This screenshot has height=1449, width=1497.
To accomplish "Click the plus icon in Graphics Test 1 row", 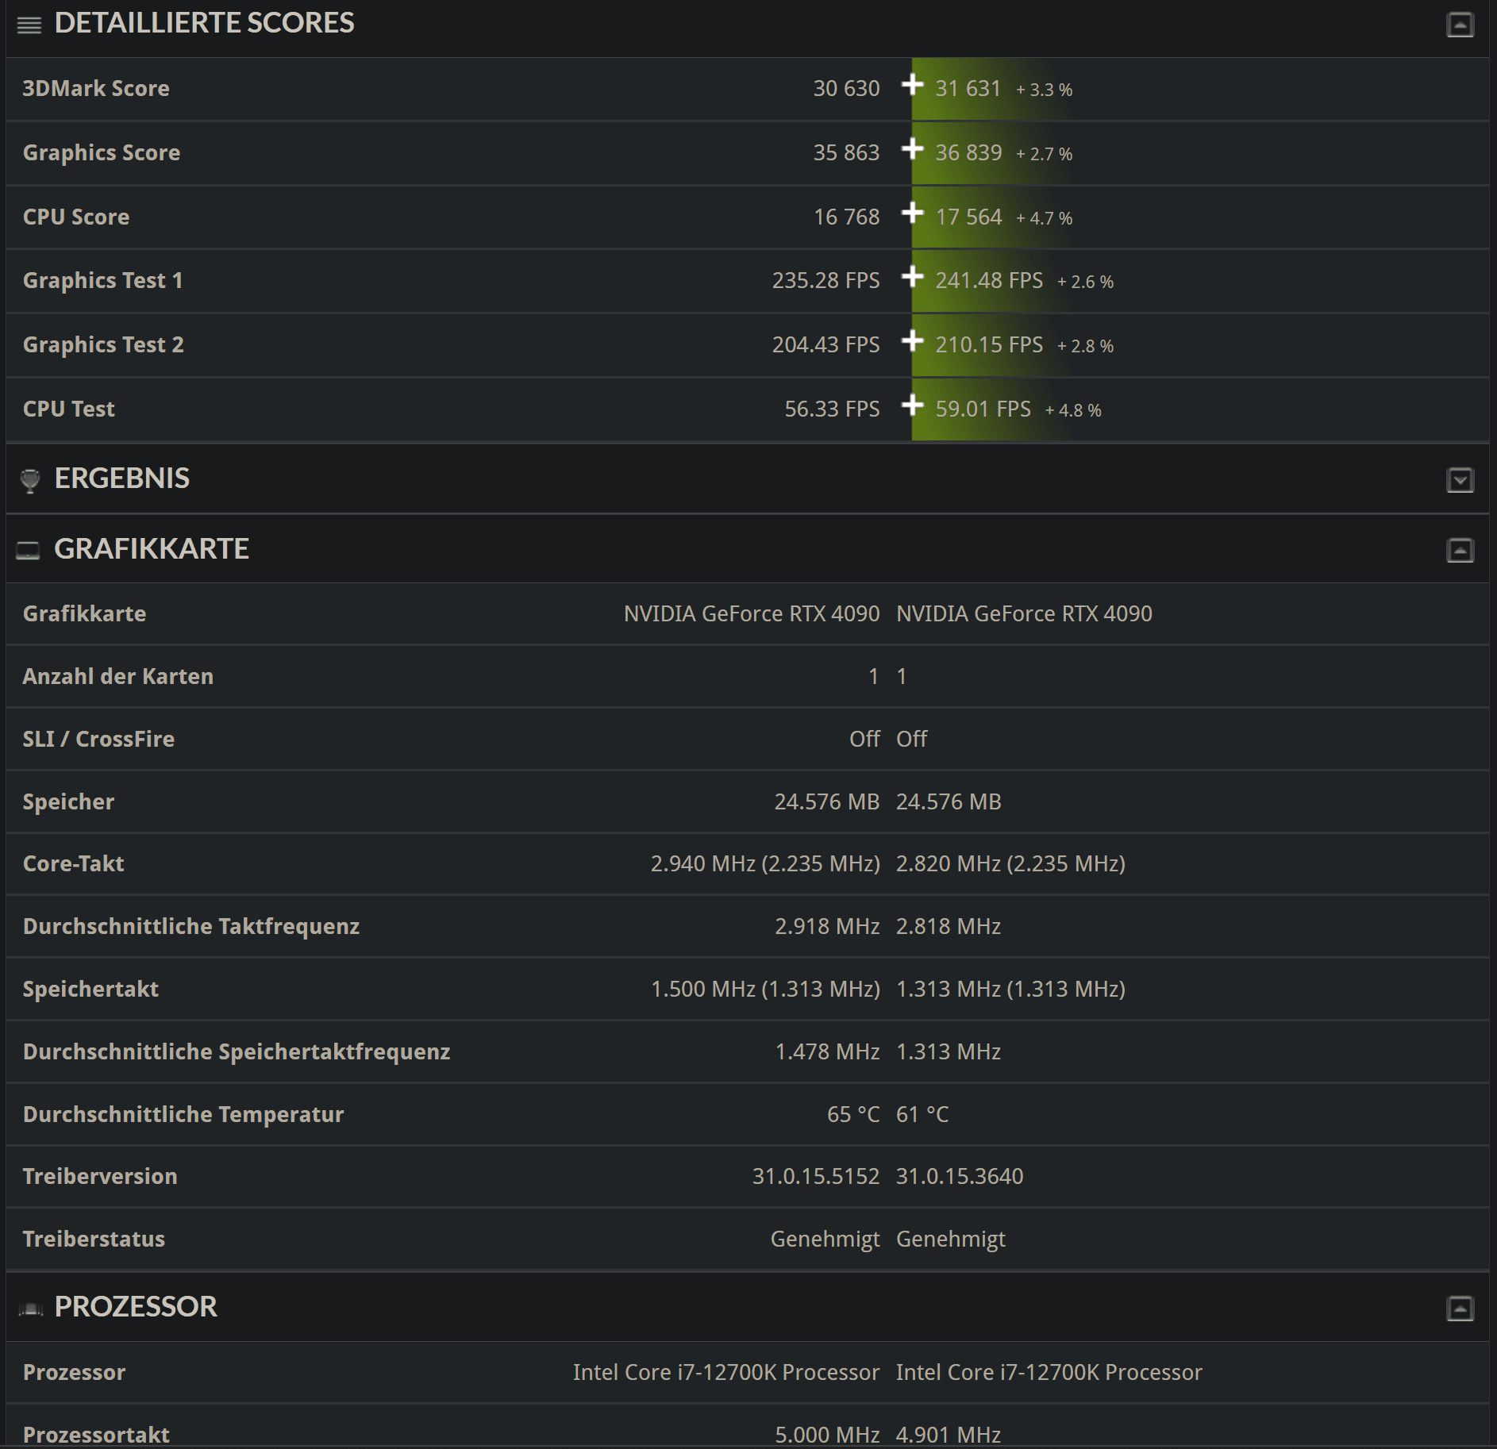I will click(x=913, y=277).
